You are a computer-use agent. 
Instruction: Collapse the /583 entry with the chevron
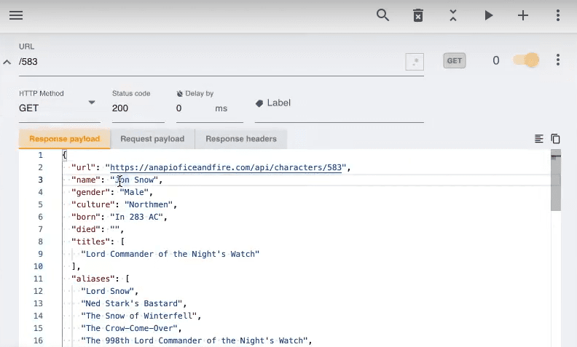click(7, 62)
